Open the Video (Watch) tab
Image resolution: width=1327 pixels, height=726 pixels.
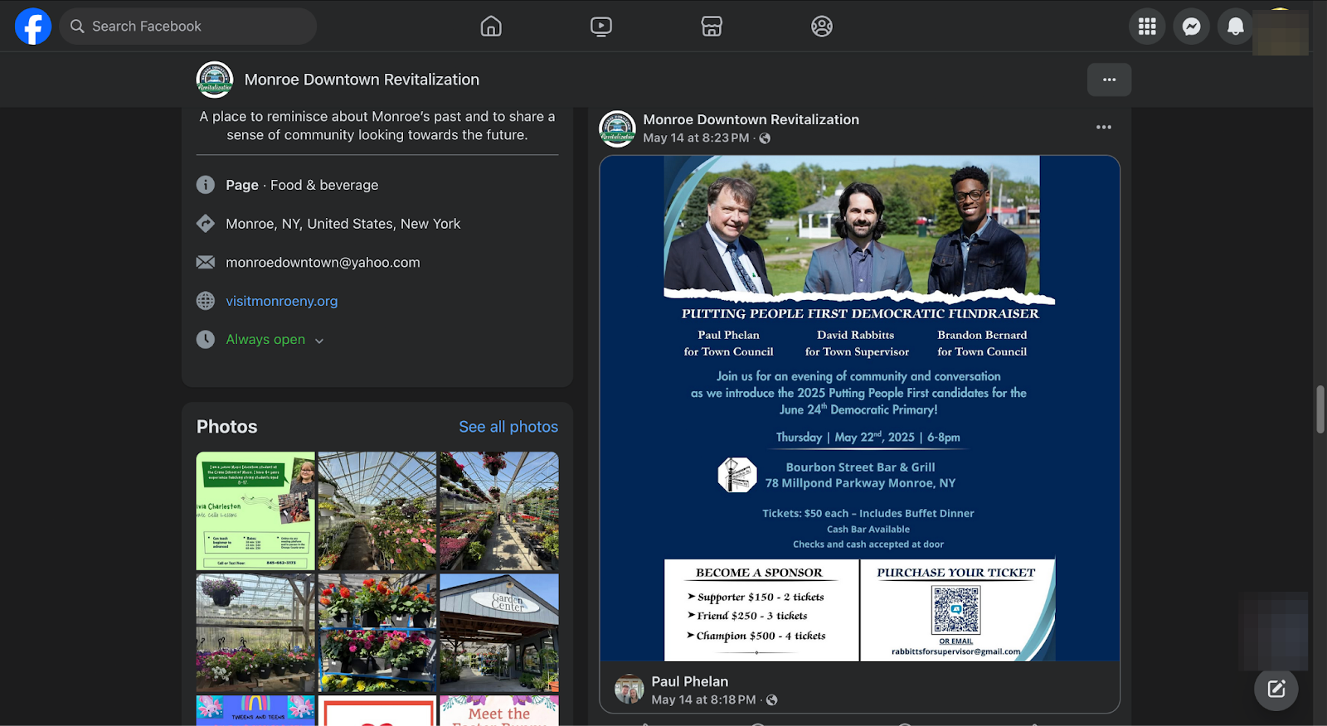[601, 27]
